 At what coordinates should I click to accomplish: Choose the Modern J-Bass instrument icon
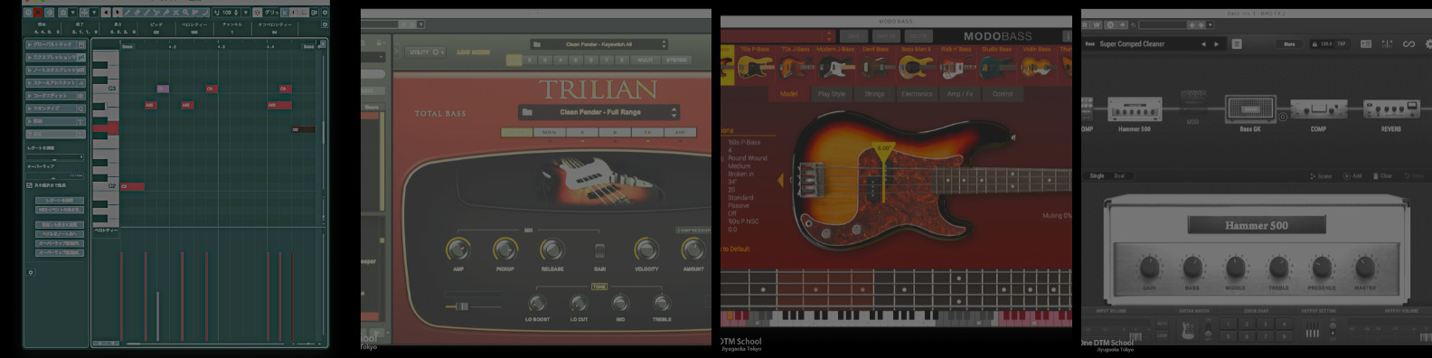coord(836,66)
